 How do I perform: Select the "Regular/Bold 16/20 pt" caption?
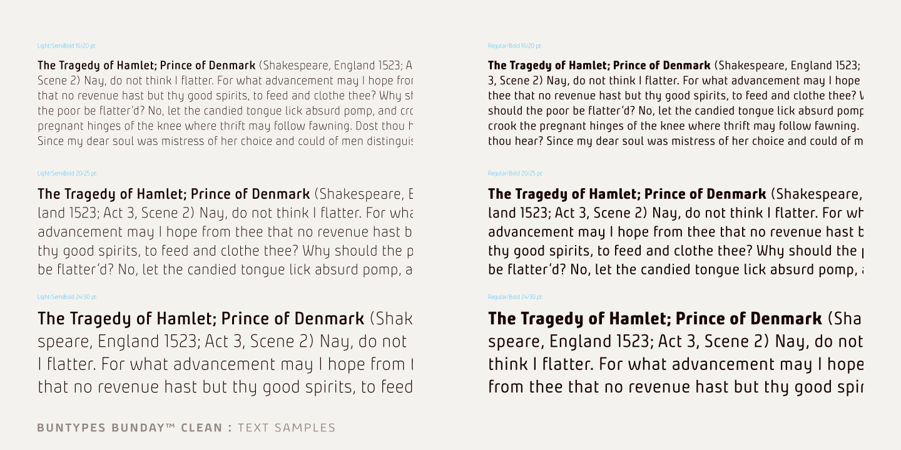[x=515, y=46]
